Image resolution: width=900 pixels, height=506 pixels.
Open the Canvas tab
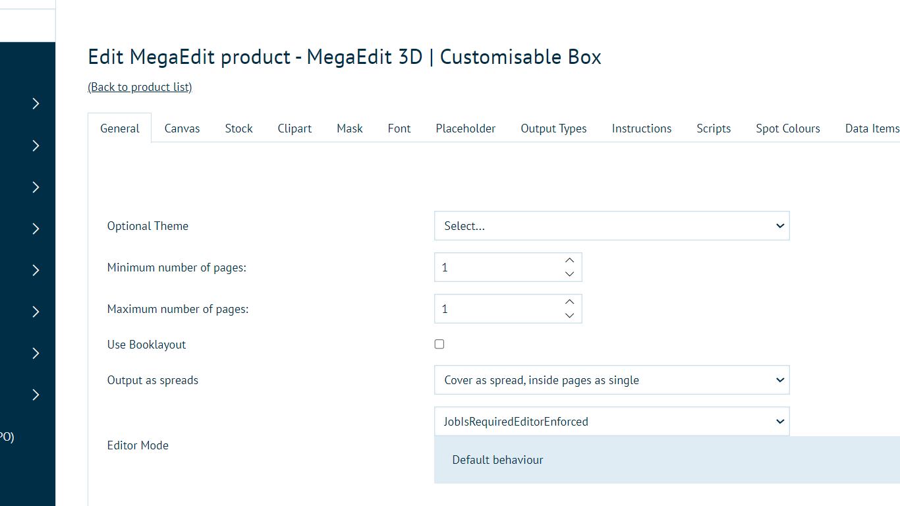click(183, 128)
